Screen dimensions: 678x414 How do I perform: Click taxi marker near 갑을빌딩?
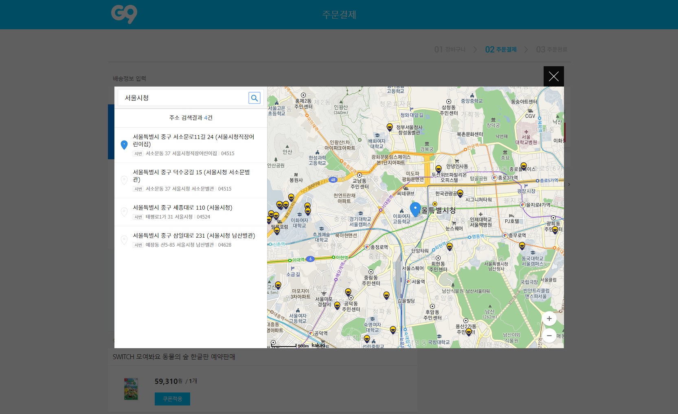386,295
